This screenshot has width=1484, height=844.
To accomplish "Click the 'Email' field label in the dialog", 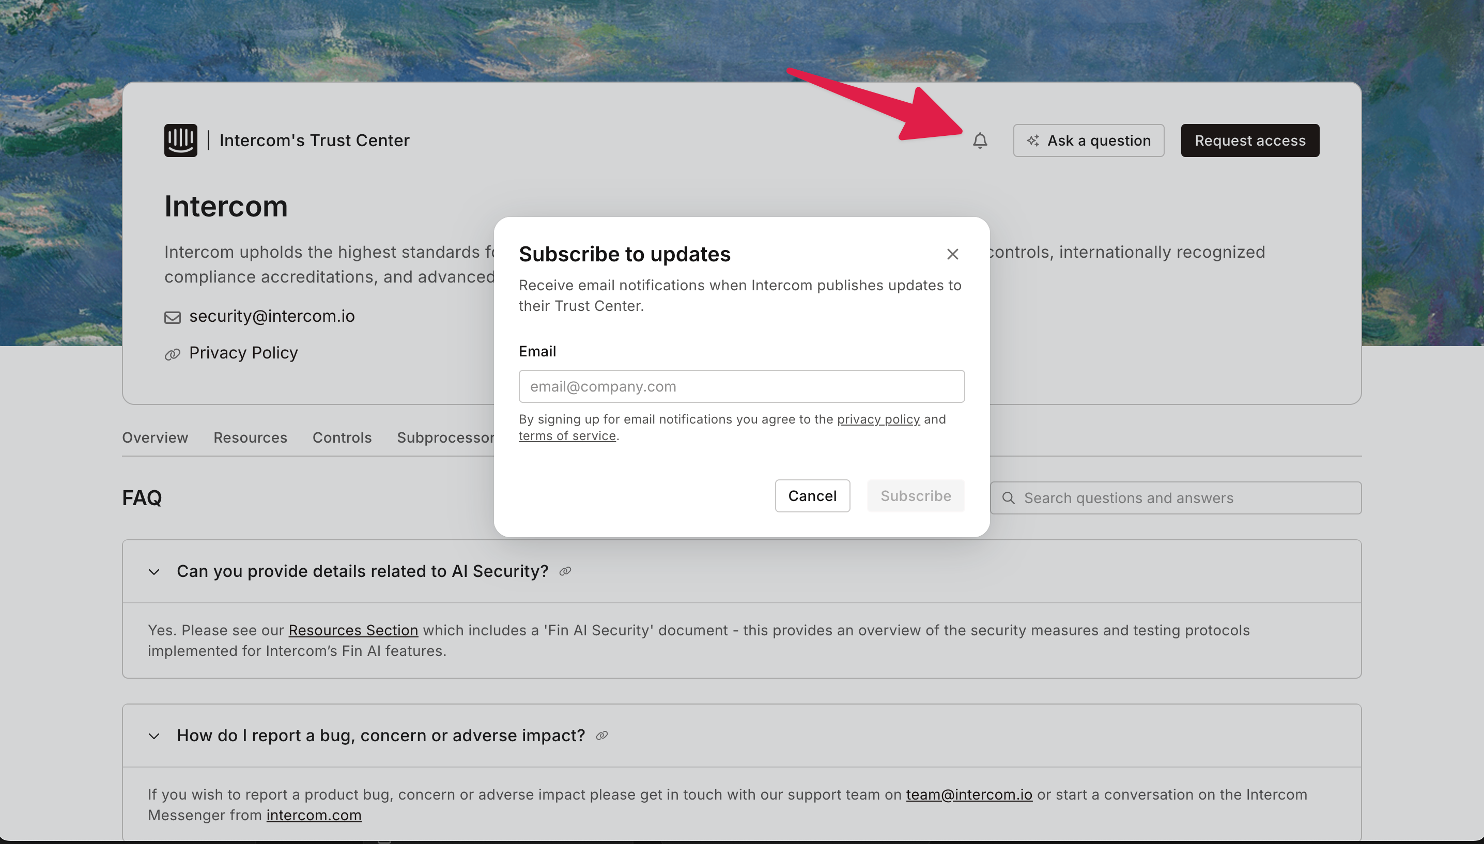I will pyautogui.click(x=537, y=351).
